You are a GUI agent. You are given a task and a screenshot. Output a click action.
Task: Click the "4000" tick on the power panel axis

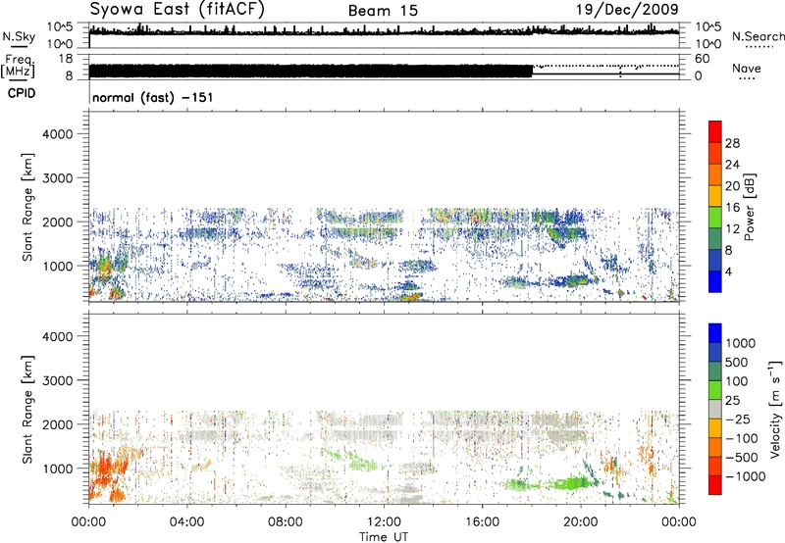point(57,134)
